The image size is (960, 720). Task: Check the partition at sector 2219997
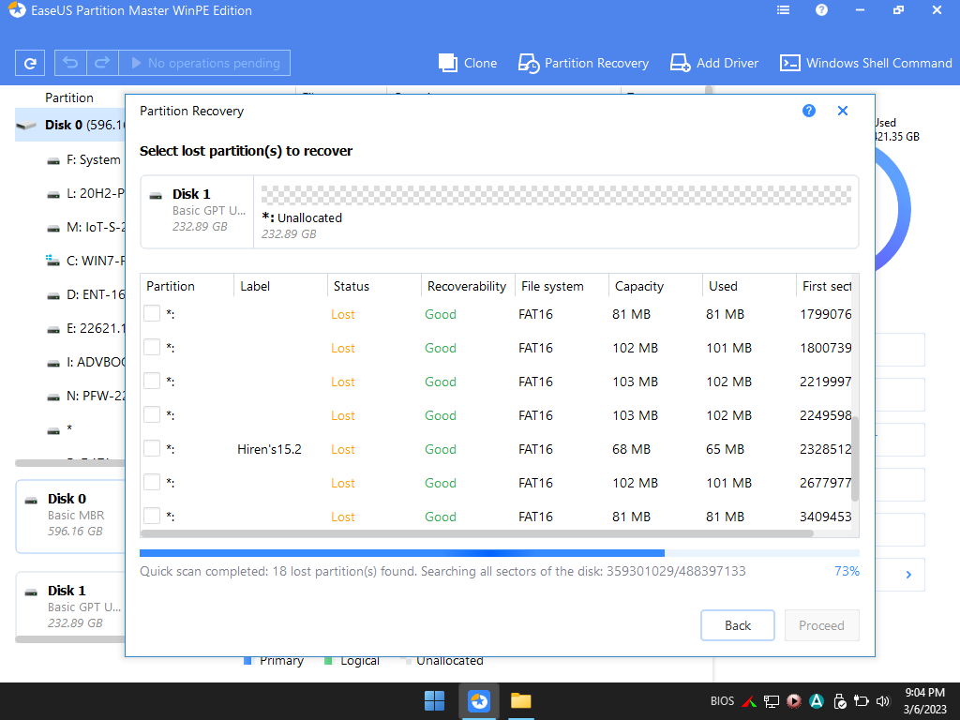pyautogui.click(x=152, y=381)
